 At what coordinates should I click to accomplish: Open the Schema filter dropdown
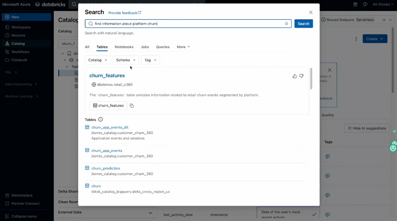126,60
